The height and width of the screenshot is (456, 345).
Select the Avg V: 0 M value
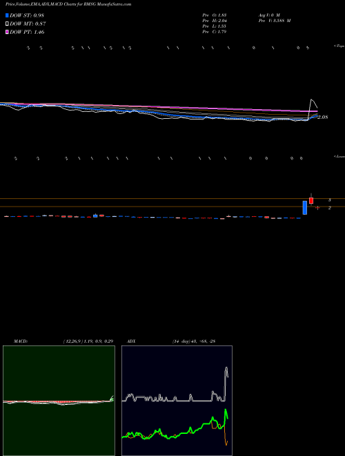[268, 15]
